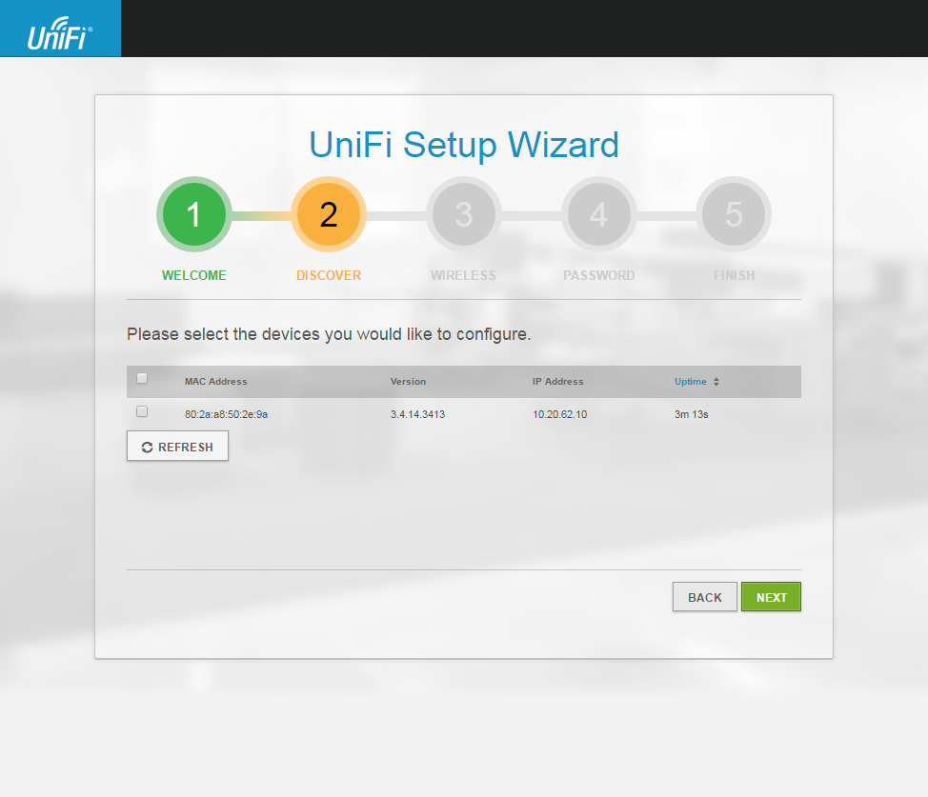
Task: Click the FINISH step label
Action: (x=734, y=276)
